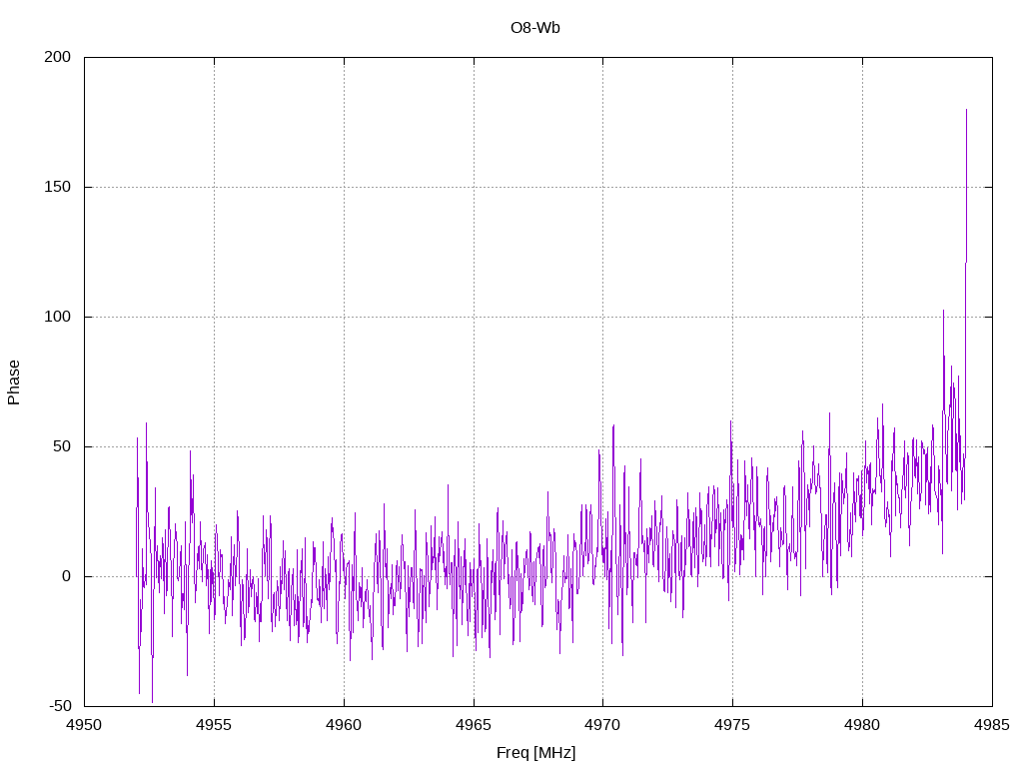Click the x-axis tick label 4955
This screenshot has width=1023, height=767.
coord(214,725)
